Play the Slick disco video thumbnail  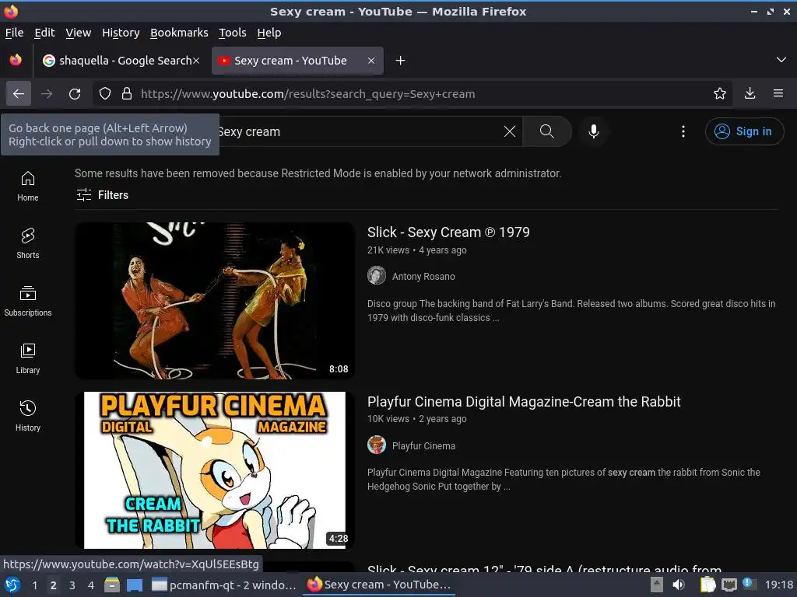pyautogui.click(x=215, y=301)
